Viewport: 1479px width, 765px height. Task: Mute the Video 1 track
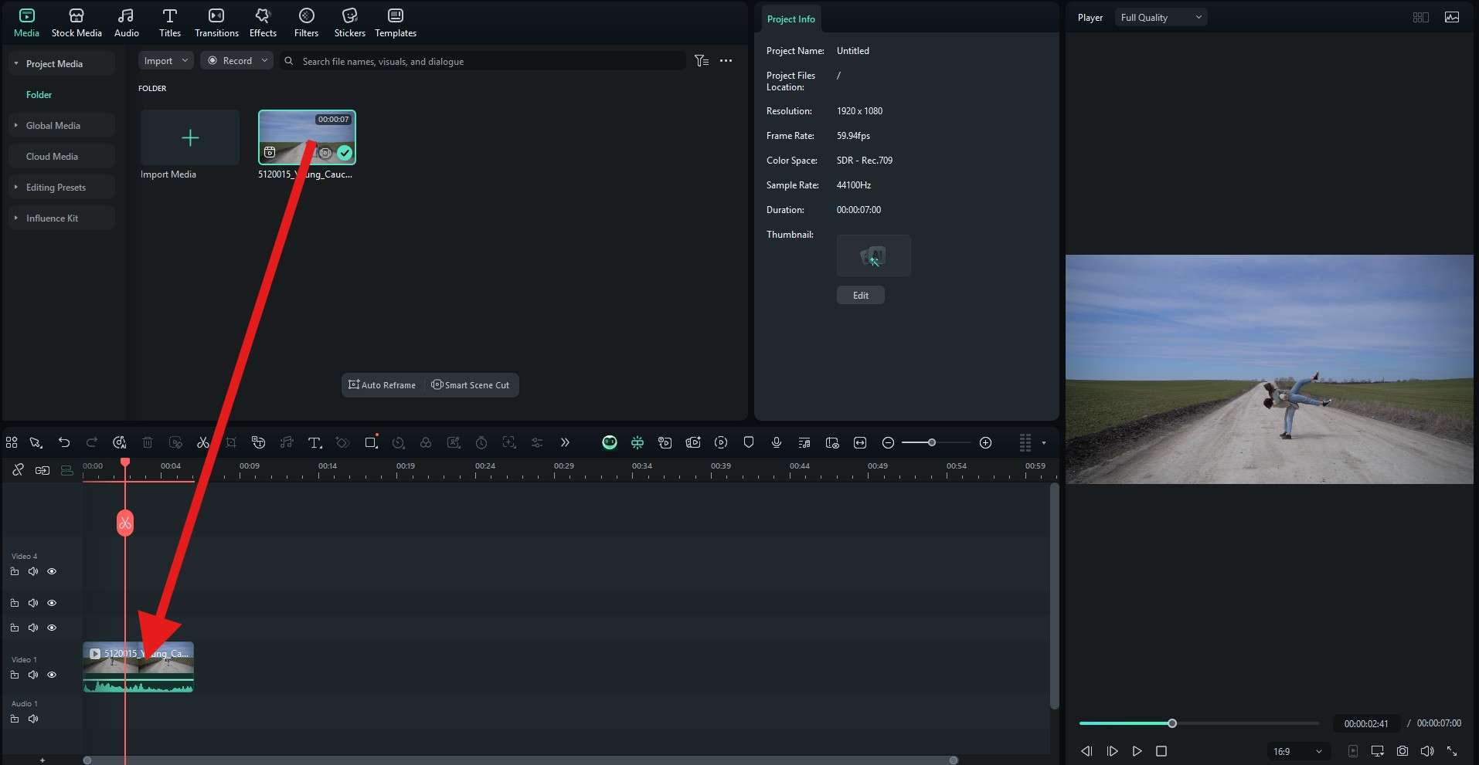pos(33,675)
